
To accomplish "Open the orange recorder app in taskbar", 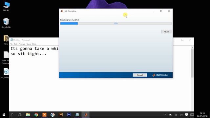I will coord(44,115).
